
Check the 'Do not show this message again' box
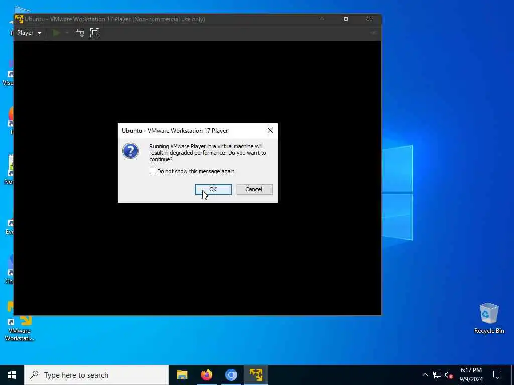153,171
